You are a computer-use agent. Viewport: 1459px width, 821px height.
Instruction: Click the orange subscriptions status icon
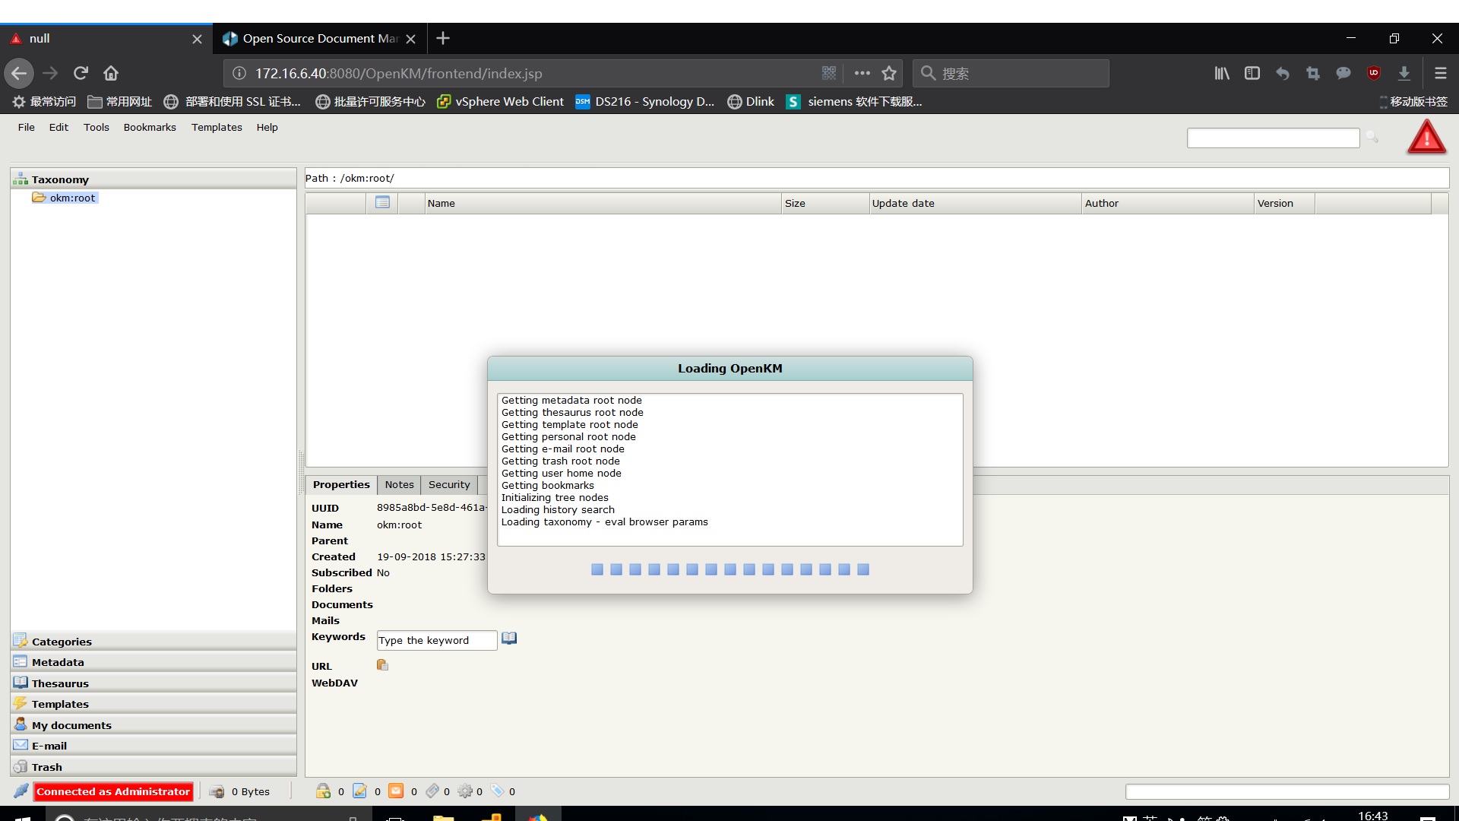[396, 791]
